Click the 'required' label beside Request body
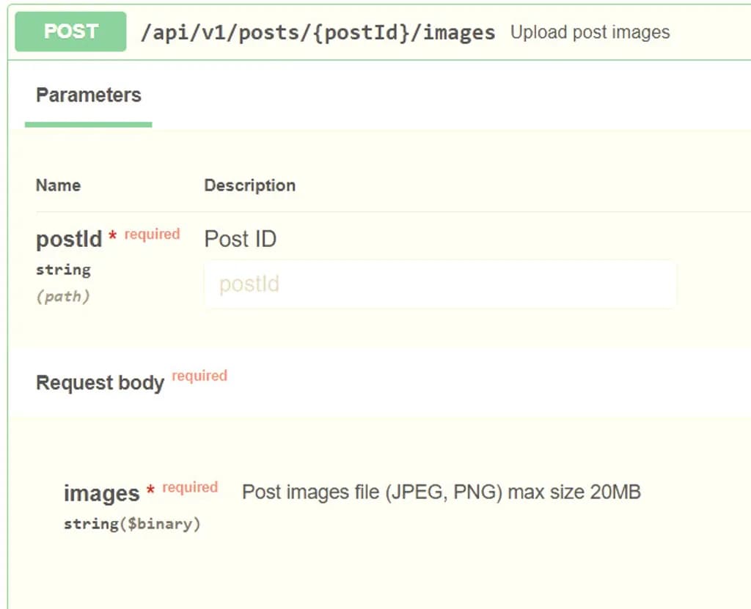This screenshot has width=751, height=609. 199,376
